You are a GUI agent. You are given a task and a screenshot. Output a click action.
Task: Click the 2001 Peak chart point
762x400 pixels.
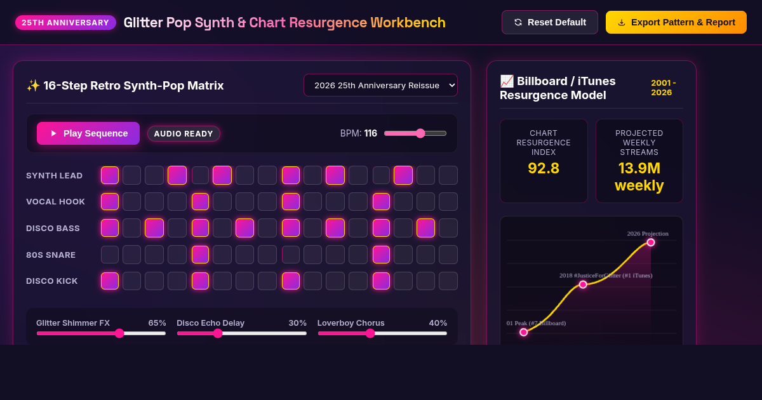click(524, 332)
